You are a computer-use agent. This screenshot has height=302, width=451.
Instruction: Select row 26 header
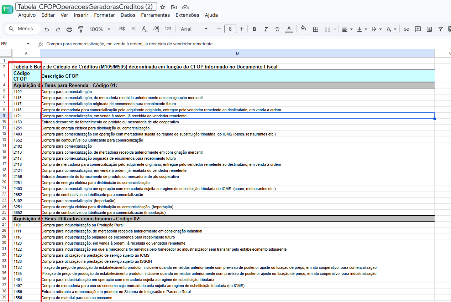[x=4, y=218]
